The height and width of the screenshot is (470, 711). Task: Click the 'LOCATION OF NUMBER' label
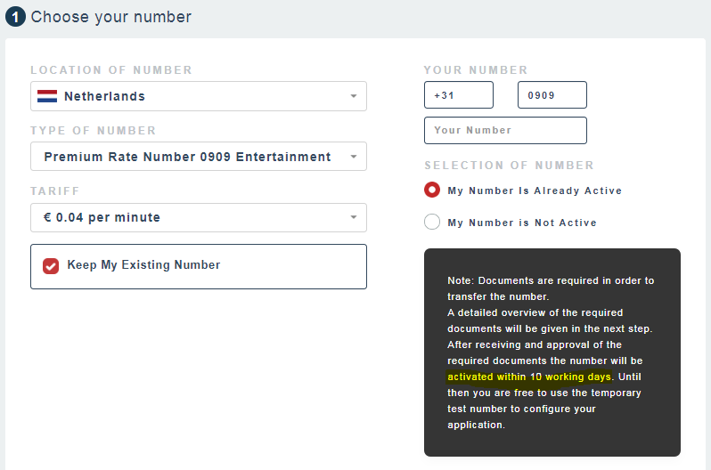coord(111,69)
